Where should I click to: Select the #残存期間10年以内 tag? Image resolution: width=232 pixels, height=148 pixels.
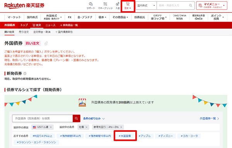pyautogui.click(x=100, y=136)
